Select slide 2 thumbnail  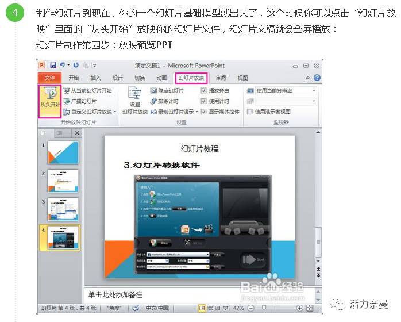63,181
